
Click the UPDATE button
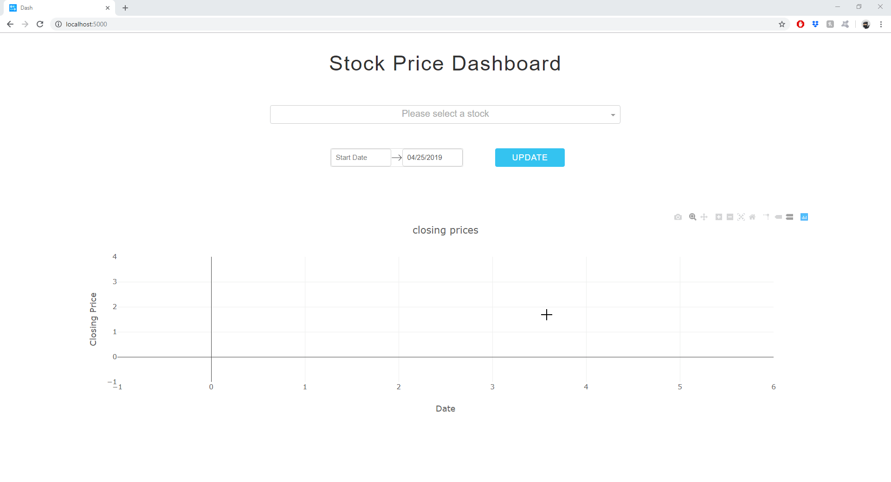(529, 158)
